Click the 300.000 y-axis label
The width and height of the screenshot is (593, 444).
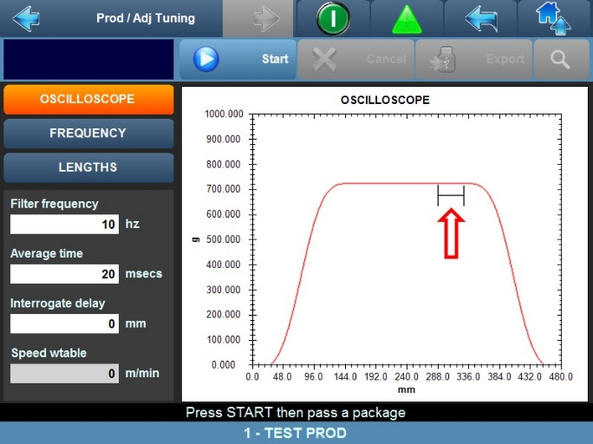[x=223, y=290]
